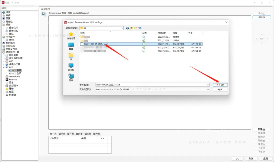Select LCD 选项 in the settings tree
The height and width of the screenshot is (162, 274).
click(x=17, y=73)
